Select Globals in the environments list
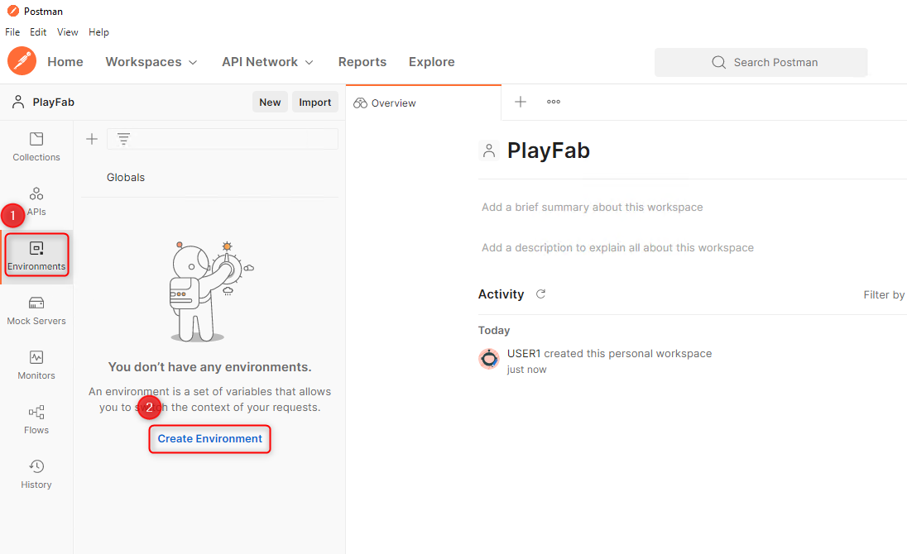 coord(126,177)
